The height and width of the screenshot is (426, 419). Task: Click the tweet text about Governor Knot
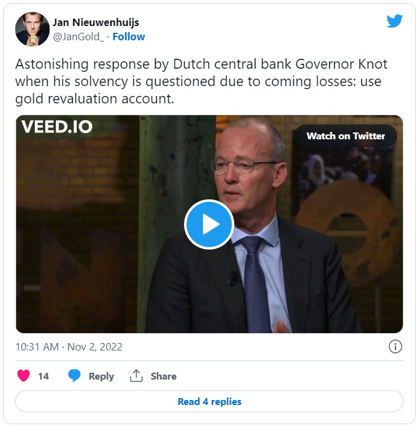(201, 81)
